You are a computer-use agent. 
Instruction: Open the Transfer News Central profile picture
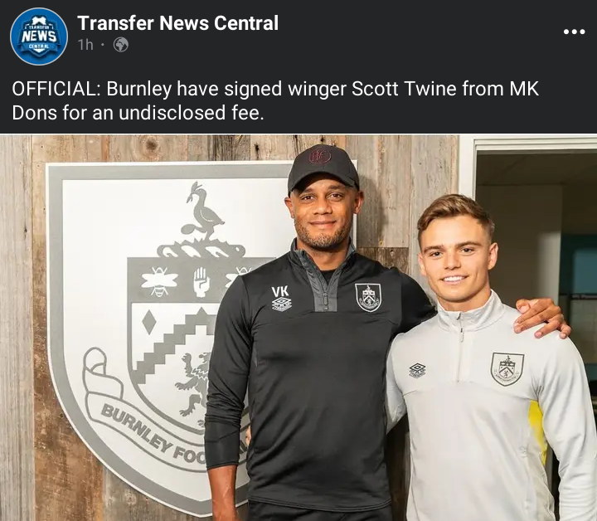pos(39,37)
